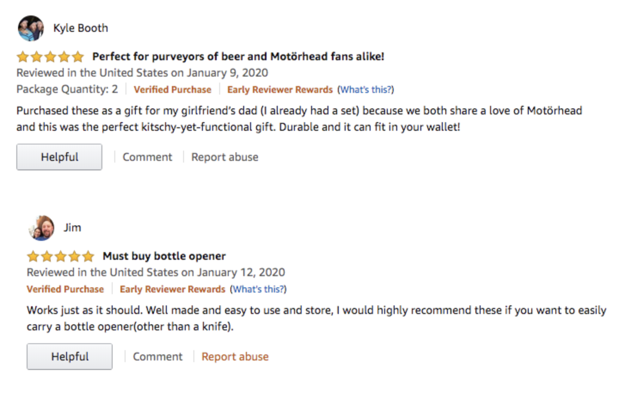
Task: Open the 'Must buy bottle opener' review title
Action: [164, 256]
